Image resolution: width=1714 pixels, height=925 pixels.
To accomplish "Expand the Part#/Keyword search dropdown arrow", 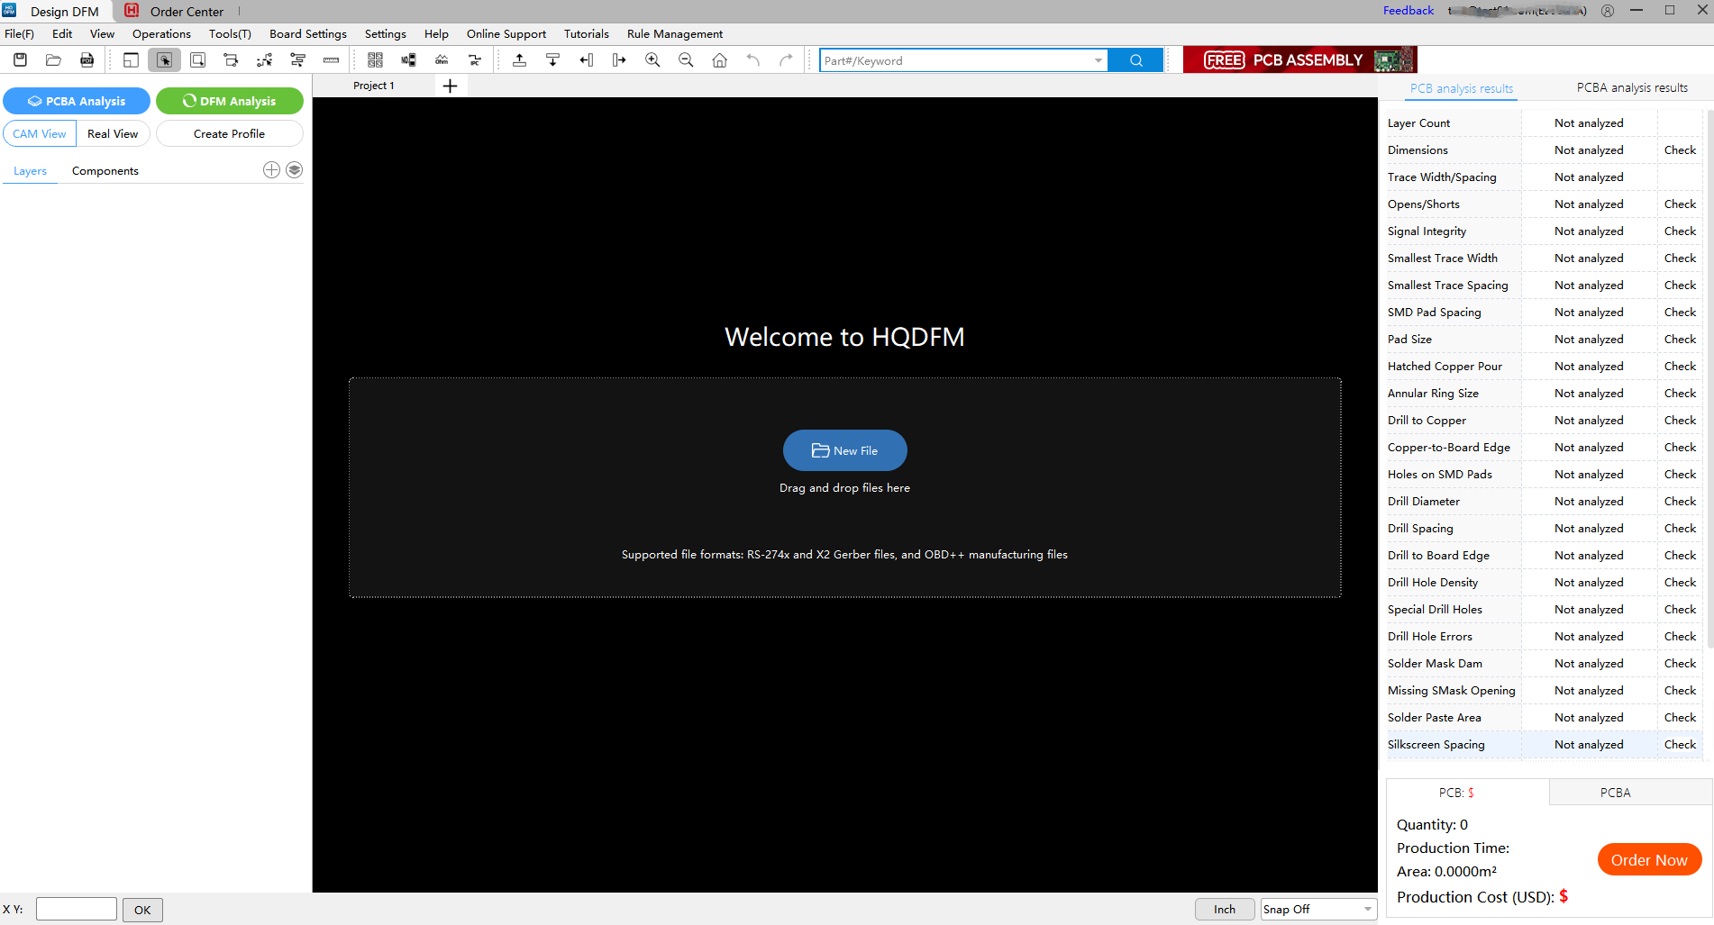I will click(1098, 60).
